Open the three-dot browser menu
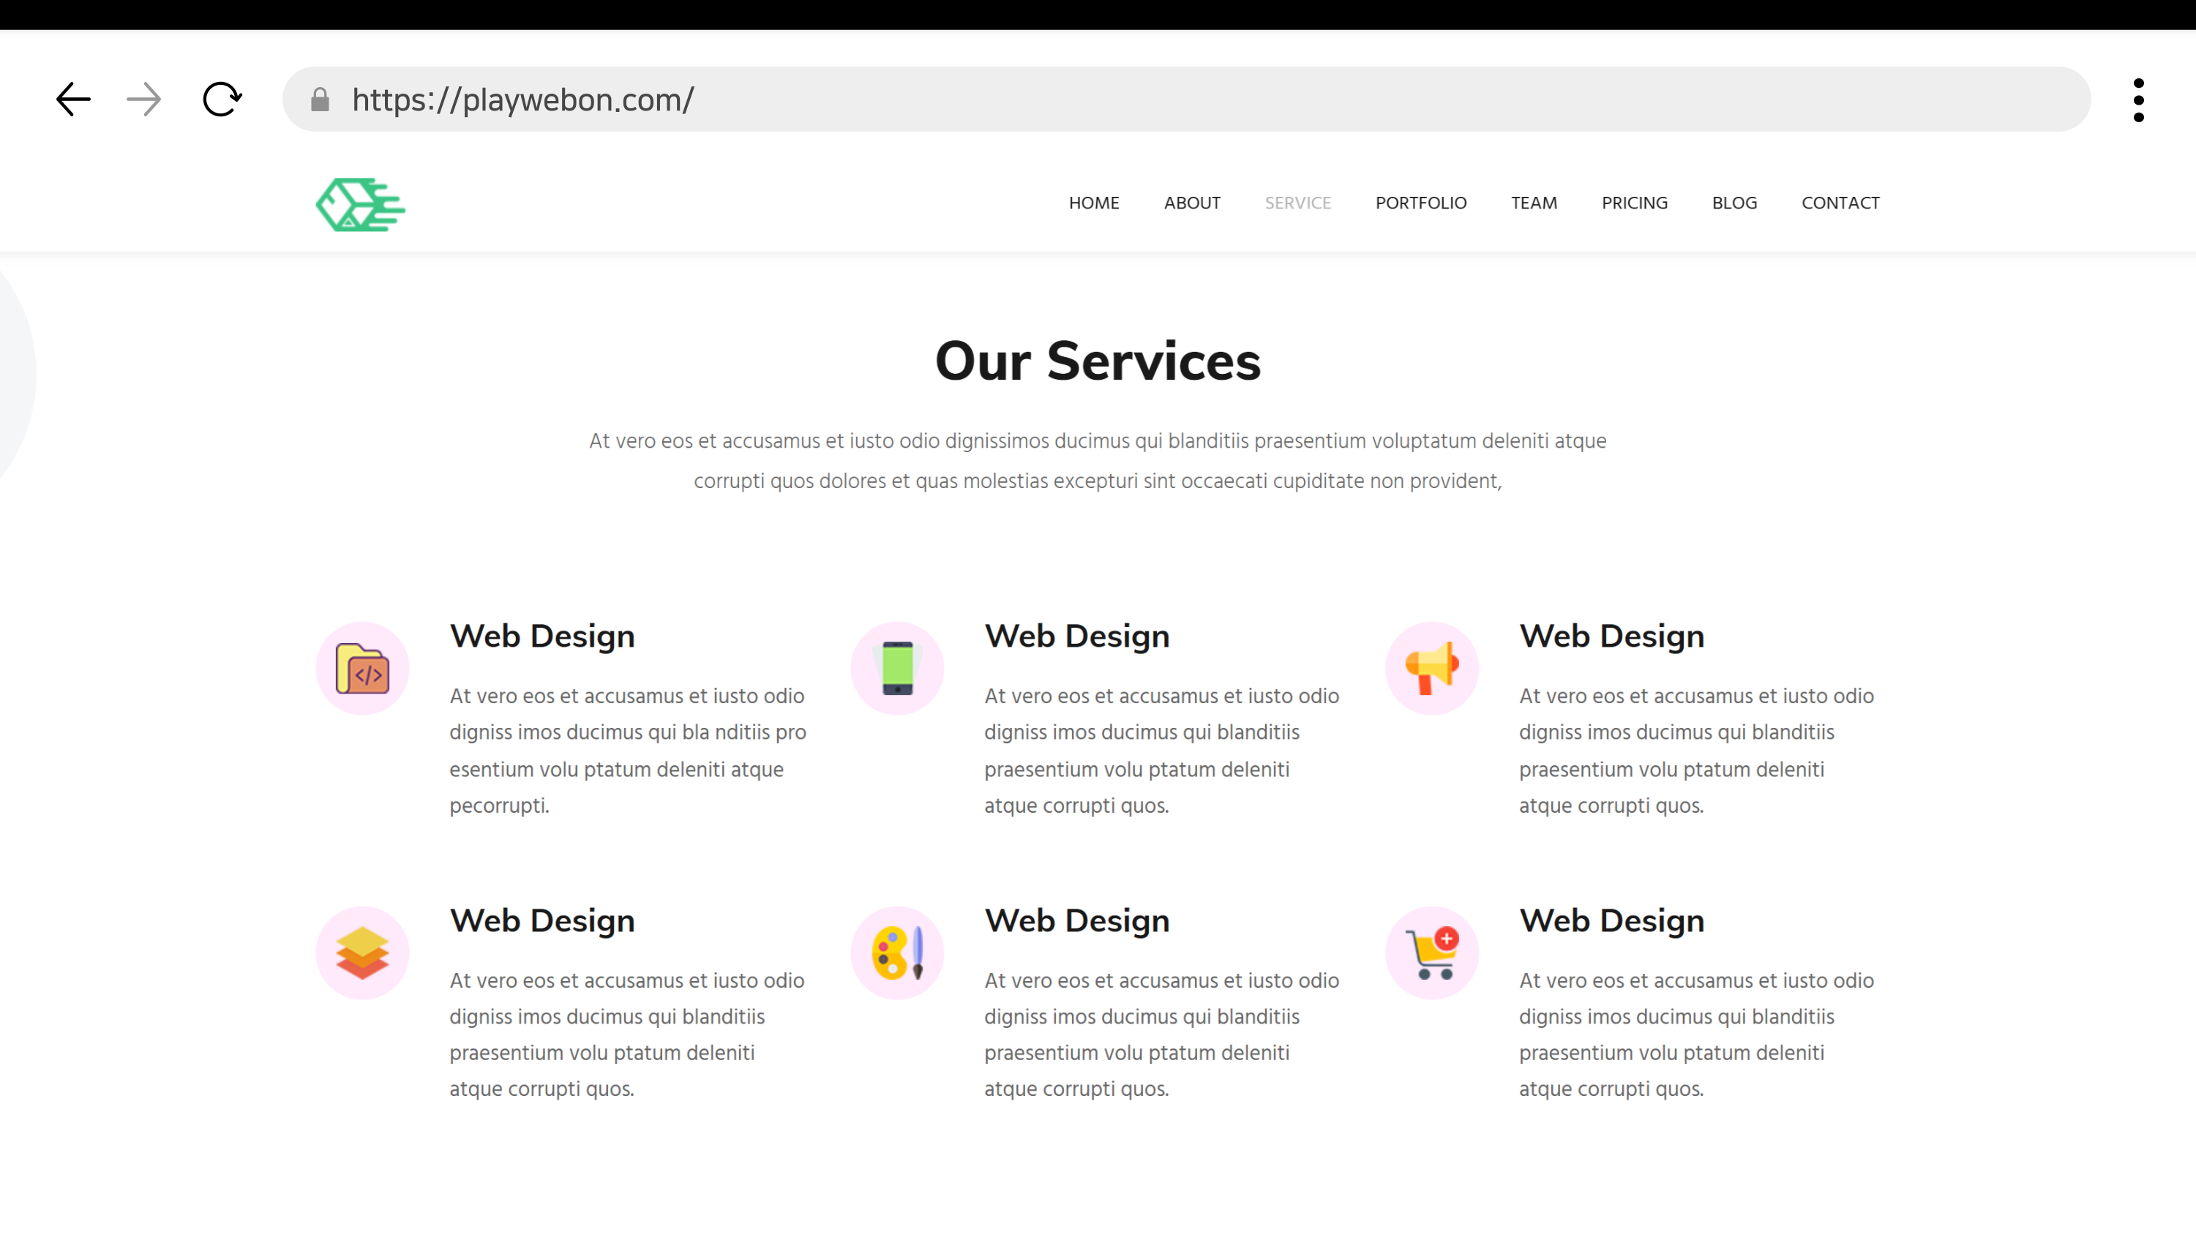The image size is (2196, 1235). (x=2138, y=100)
